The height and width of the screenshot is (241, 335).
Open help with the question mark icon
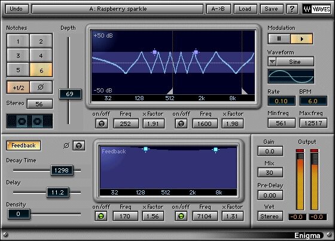tap(292, 9)
